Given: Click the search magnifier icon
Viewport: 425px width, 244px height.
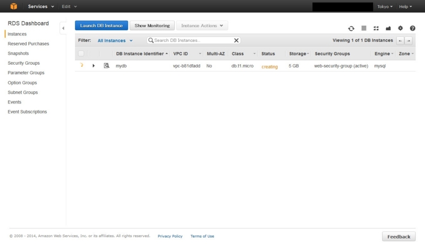Looking at the screenshot, I should 151,40.
